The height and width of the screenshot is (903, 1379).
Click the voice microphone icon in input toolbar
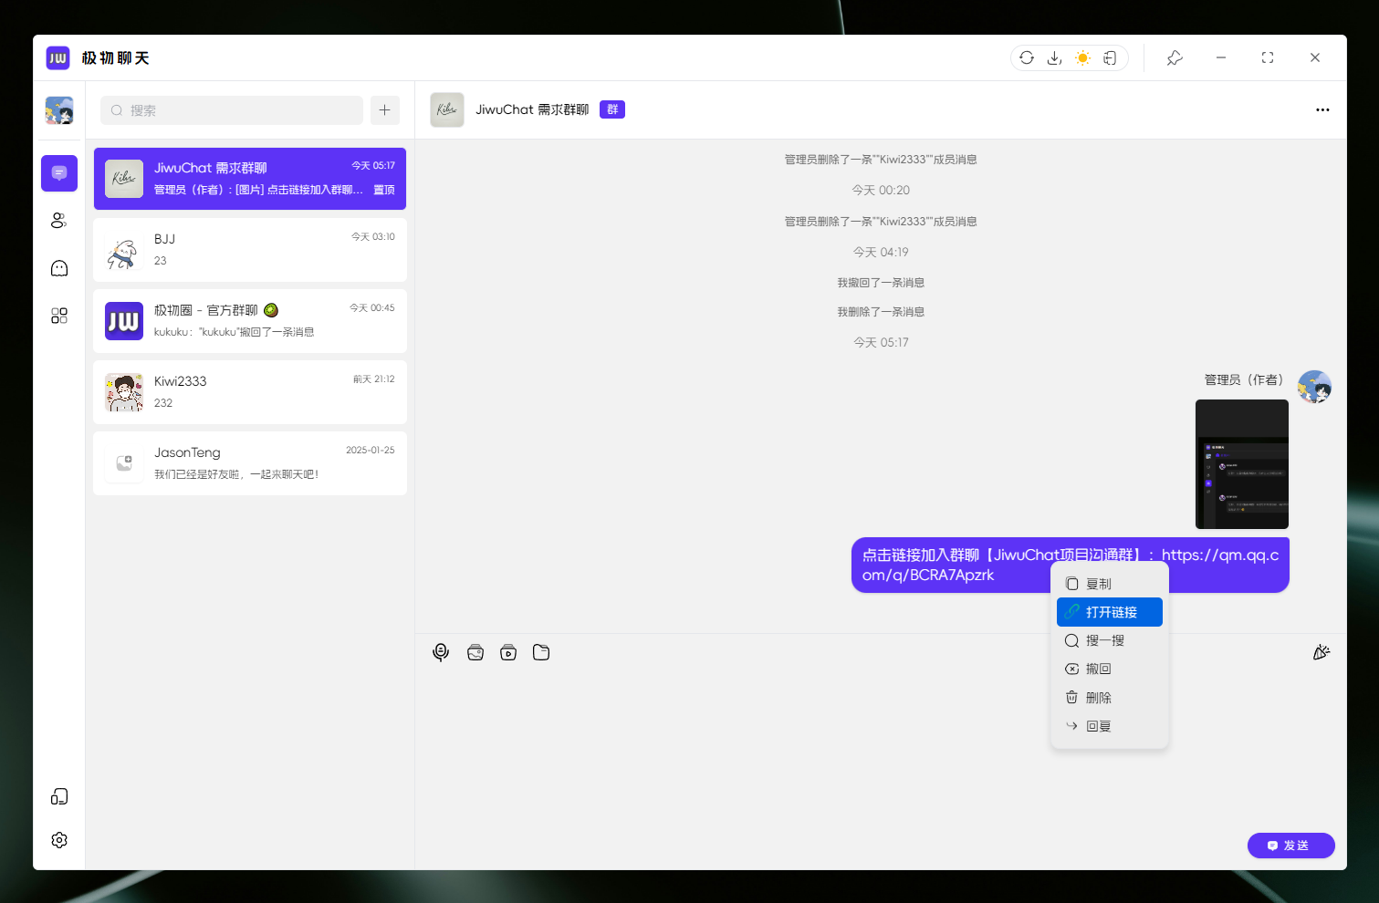pyautogui.click(x=441, y=652)
